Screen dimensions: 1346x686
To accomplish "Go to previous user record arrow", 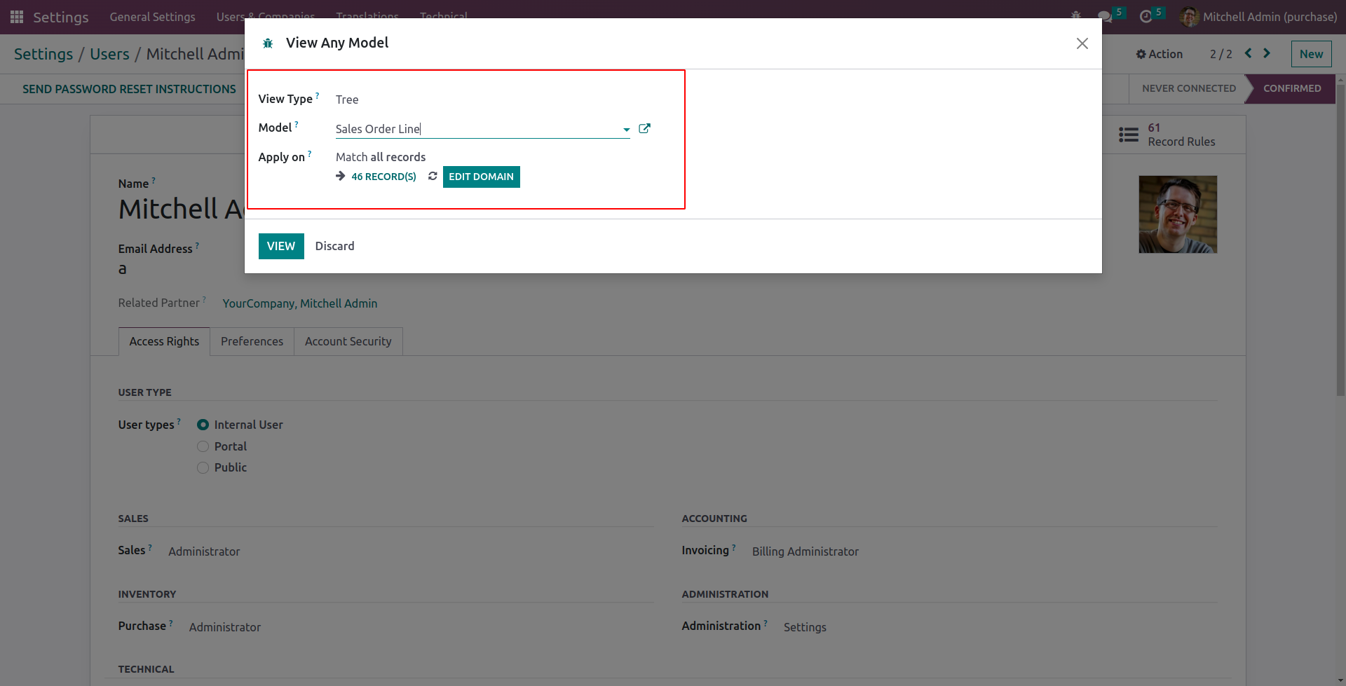I will (x=1249, y=53).
